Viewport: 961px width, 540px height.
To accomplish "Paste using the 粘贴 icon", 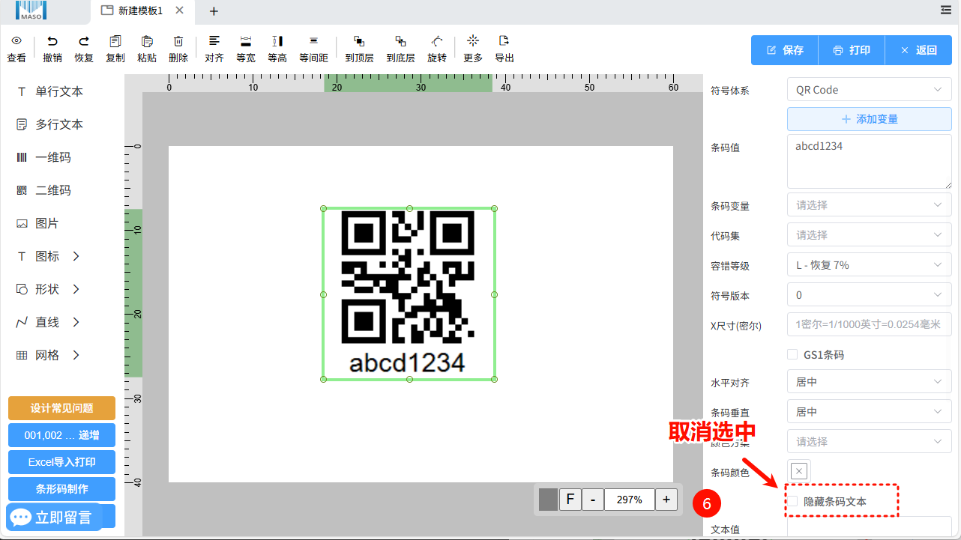I will 147,41.
